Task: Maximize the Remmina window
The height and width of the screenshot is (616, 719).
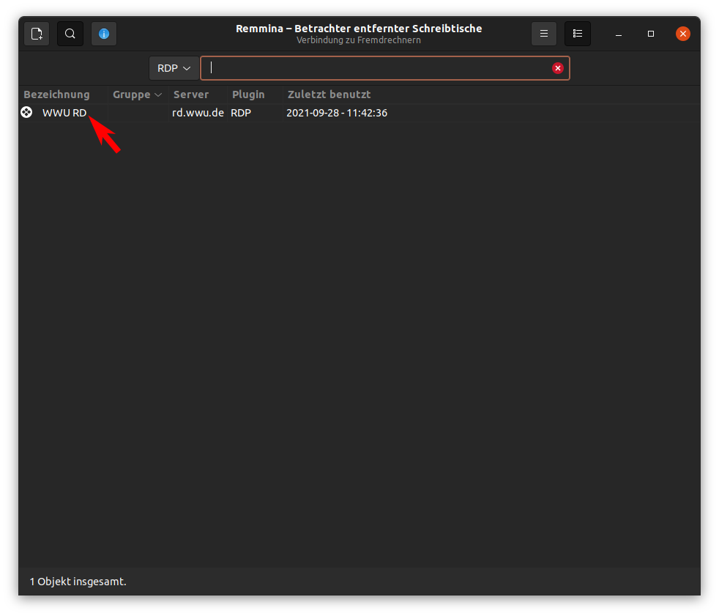Action: (651, 34)
